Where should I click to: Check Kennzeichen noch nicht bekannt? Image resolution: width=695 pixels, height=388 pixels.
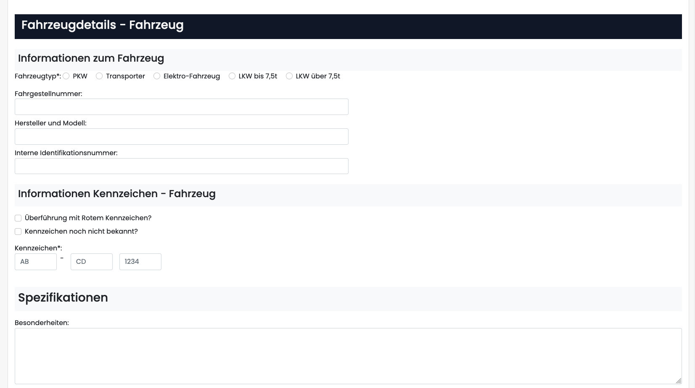point(18,232)
